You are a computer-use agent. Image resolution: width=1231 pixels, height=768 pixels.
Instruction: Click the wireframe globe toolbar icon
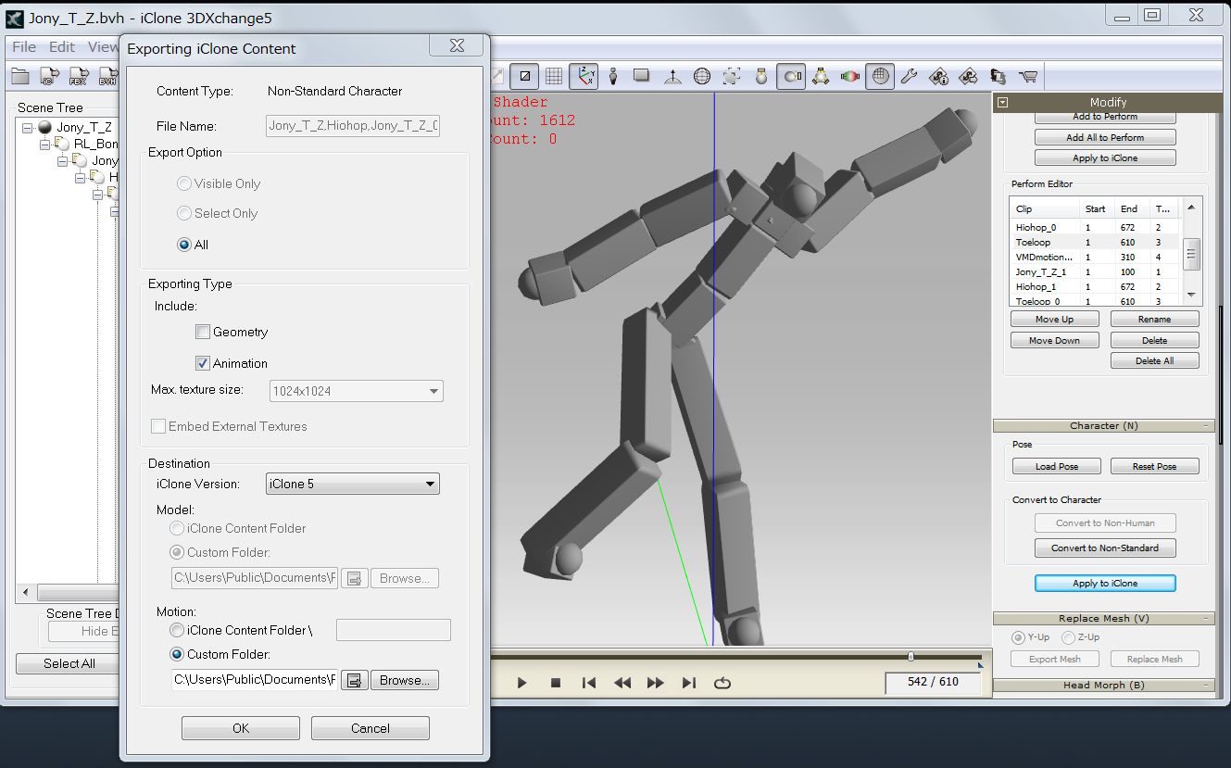[x=702, y=76]
